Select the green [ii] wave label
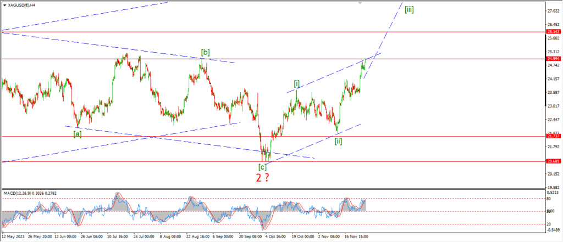Viewport: 563px width, 242px height. [339, 141]
